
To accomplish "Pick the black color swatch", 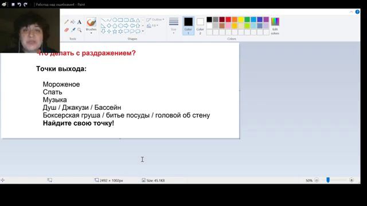I will [x=209, y=19].
